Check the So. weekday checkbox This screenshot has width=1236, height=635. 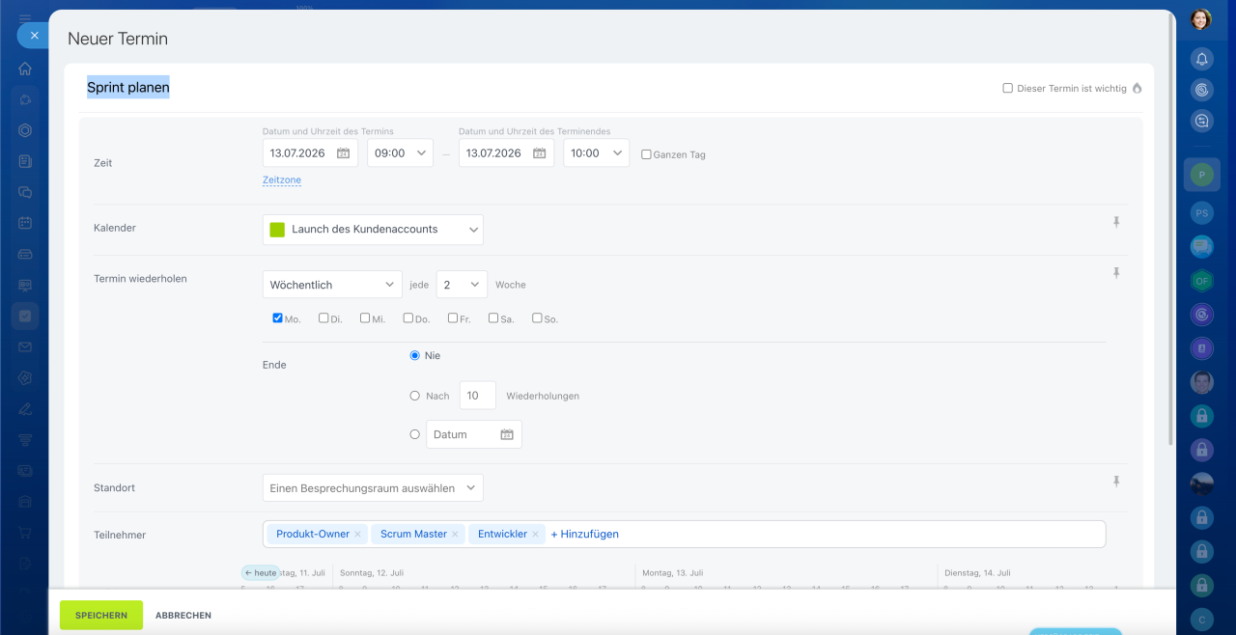(x=537, y=317)
